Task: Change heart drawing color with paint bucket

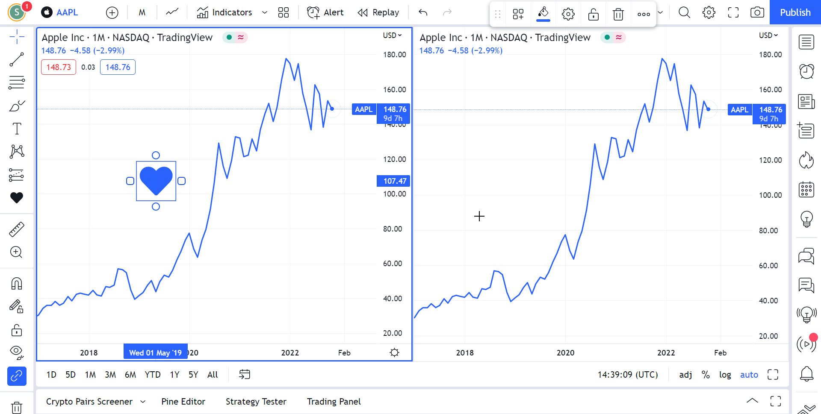Action: 543,13
